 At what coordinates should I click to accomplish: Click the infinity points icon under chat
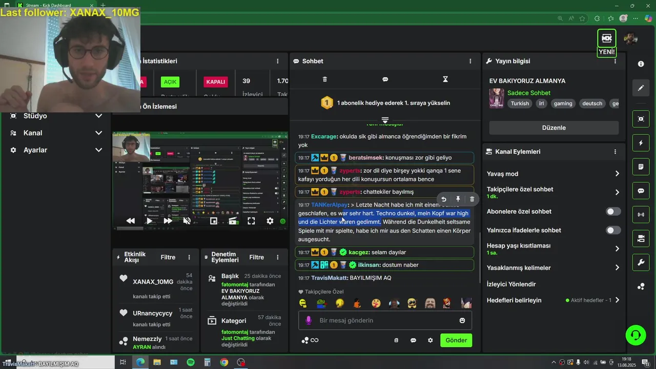(x=310, y=340)
